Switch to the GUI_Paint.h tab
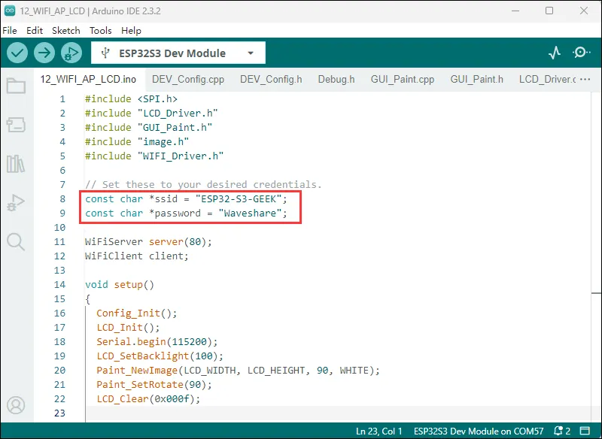 (476, 79)
